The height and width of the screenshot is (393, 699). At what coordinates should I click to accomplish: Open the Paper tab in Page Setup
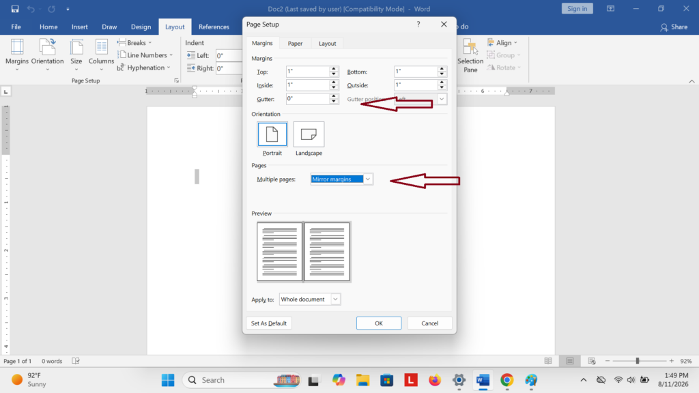pos(295,43)
